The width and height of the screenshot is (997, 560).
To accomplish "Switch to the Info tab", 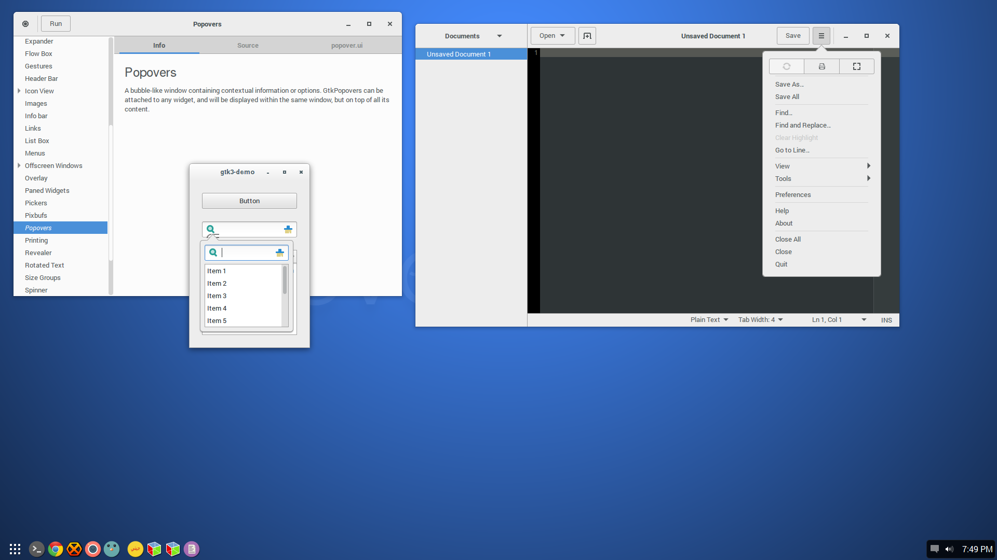I will point(159,46).
